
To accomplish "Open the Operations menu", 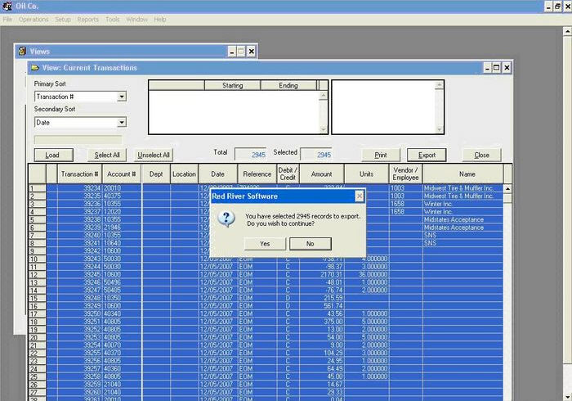I will click(34, 20).
